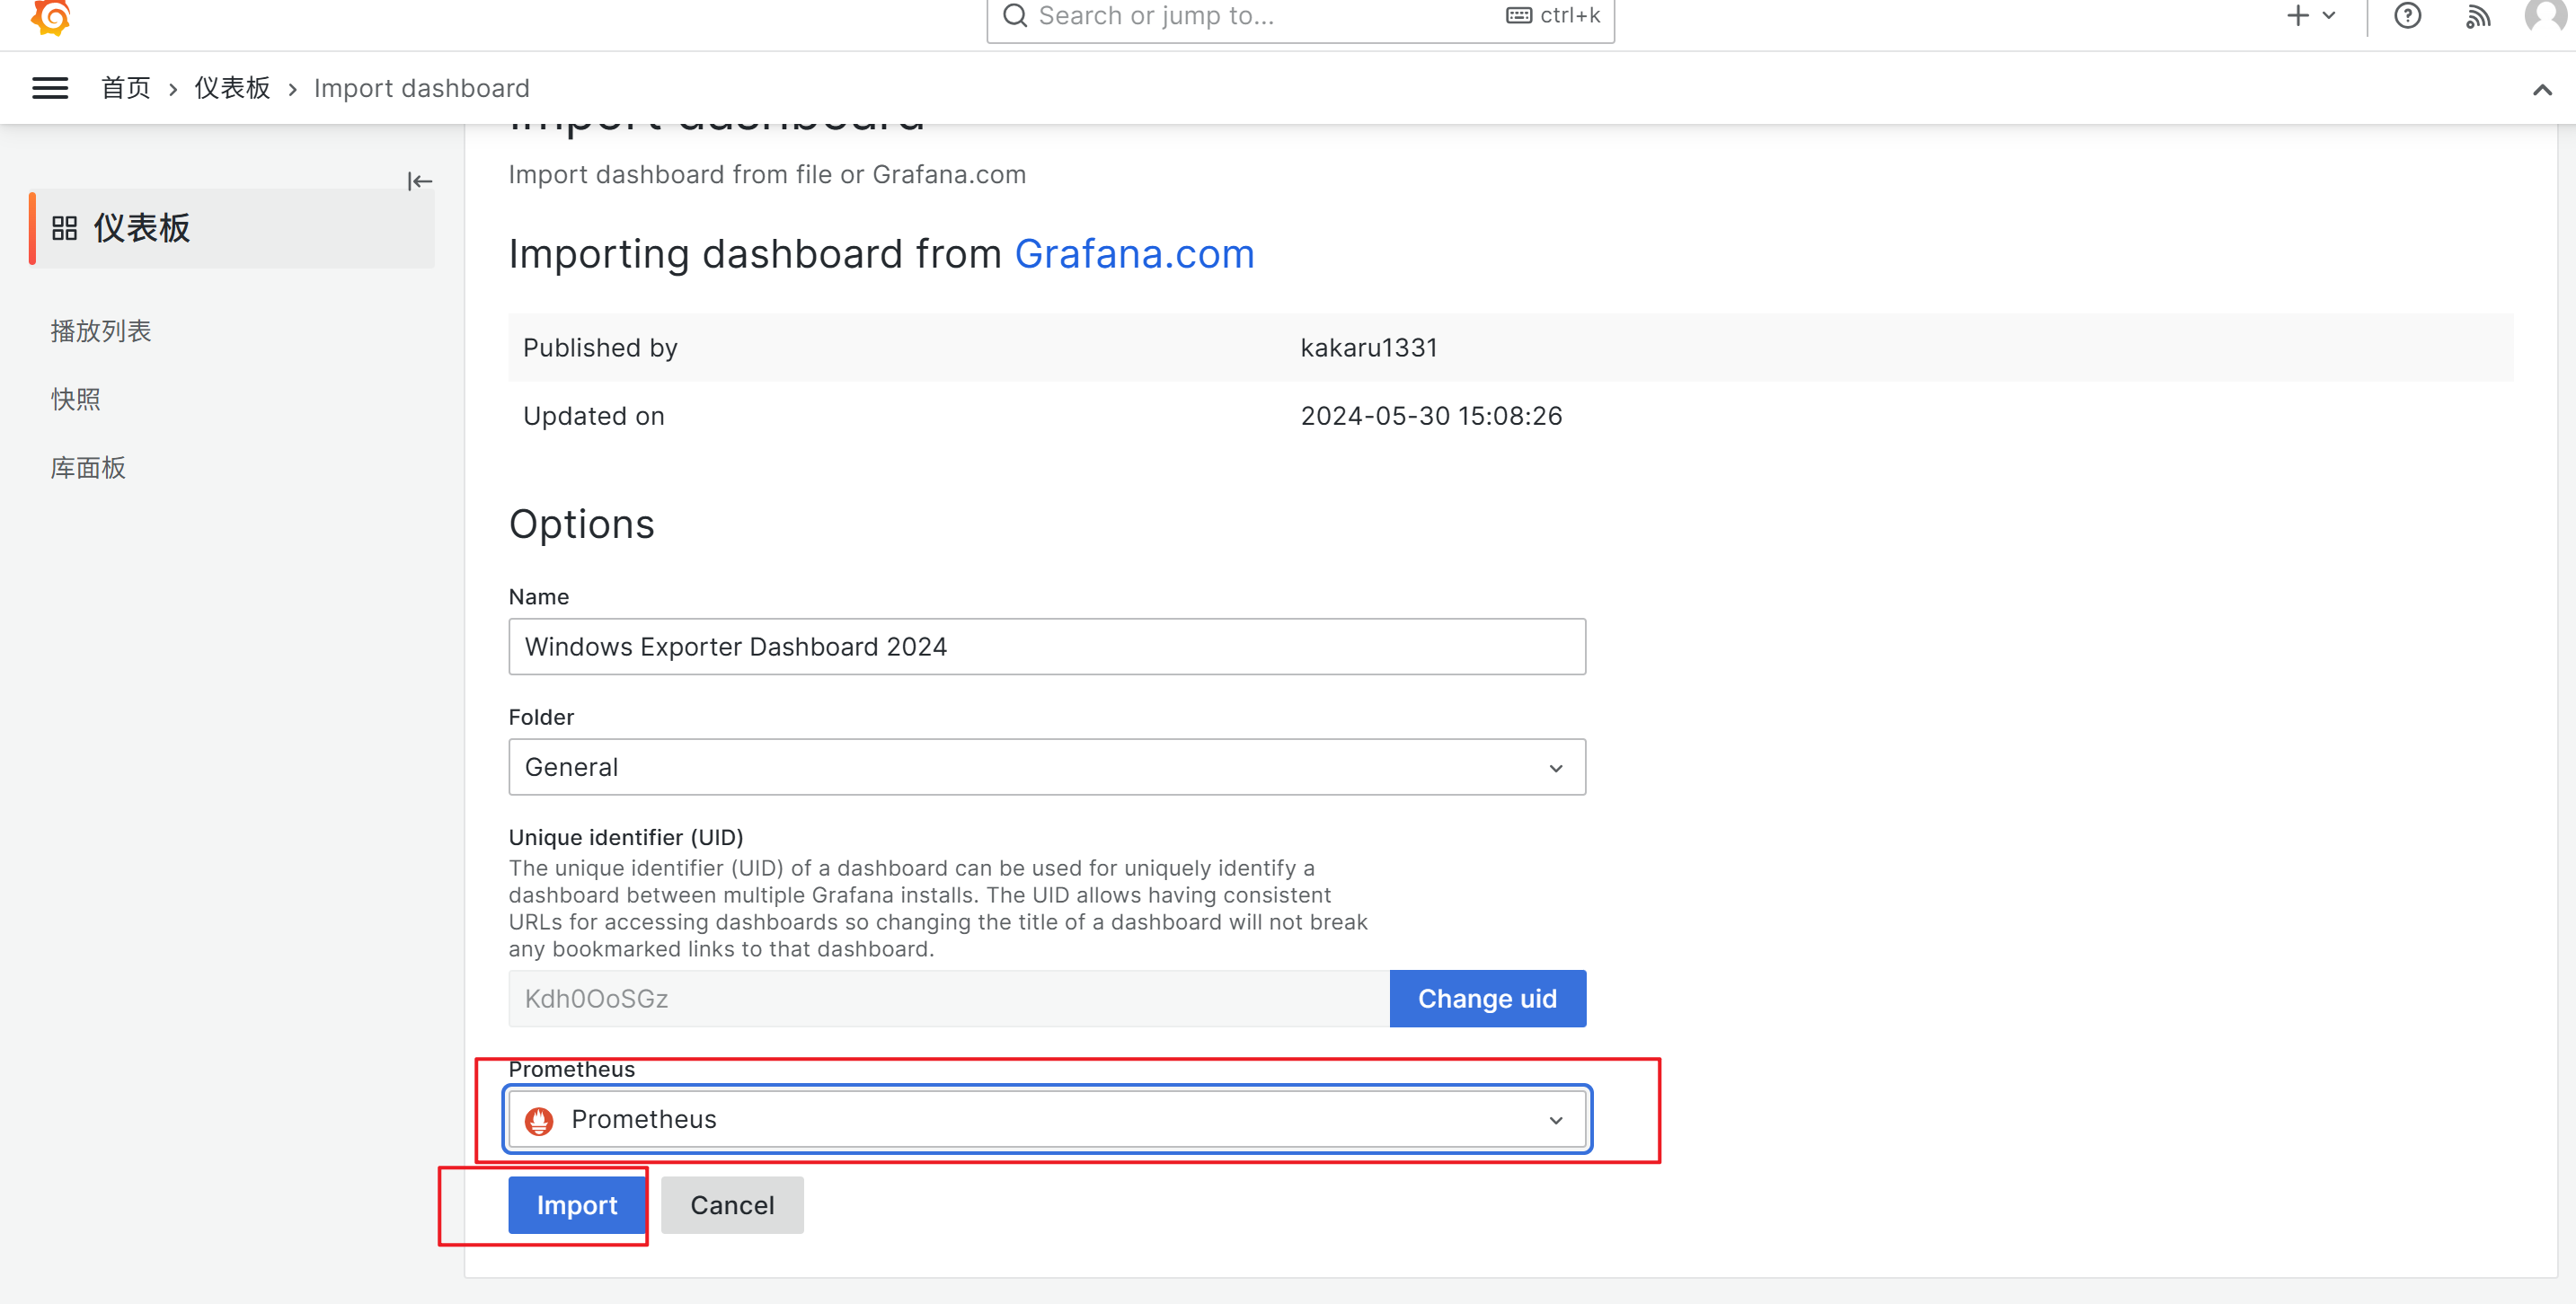Screen dimensions: 2576x1304
Task: Click the Updated on label
Action: click(594, 416)
